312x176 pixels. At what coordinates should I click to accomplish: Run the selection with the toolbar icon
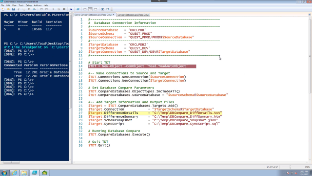point(58,9)
